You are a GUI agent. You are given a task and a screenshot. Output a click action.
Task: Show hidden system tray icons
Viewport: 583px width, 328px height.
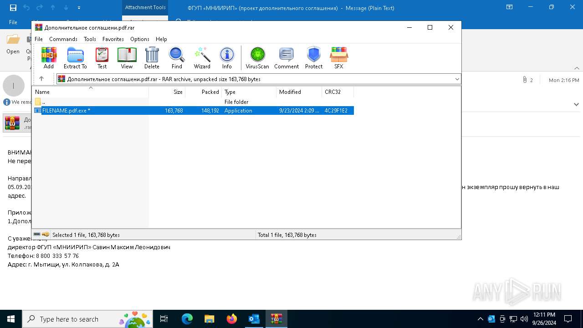click(480, 319)
